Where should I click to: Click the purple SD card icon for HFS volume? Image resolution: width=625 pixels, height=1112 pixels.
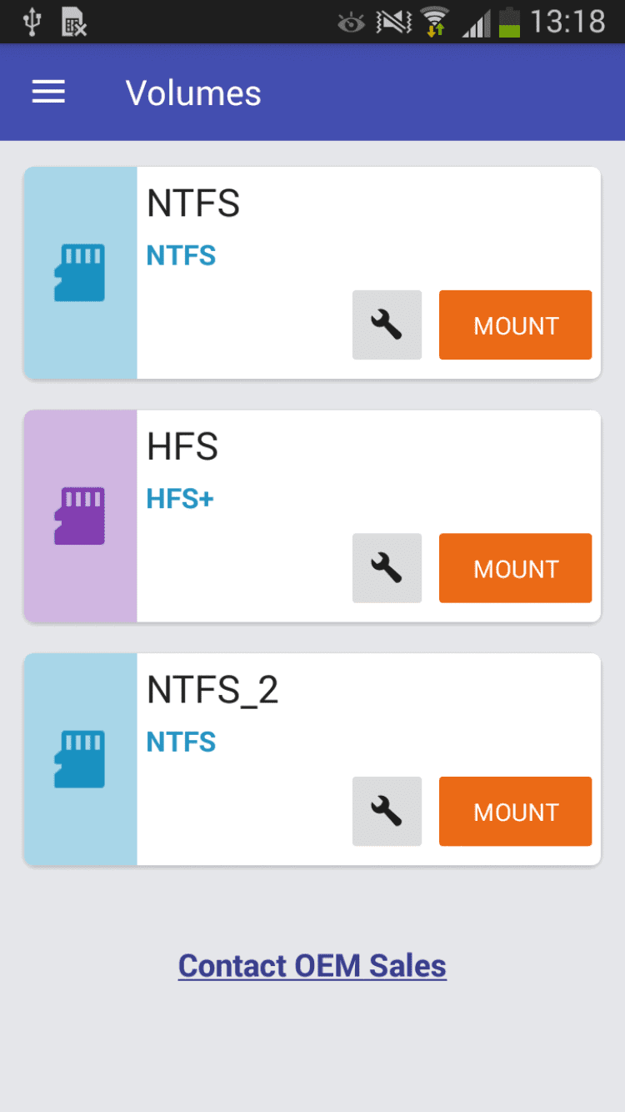[x=80, y=516]
